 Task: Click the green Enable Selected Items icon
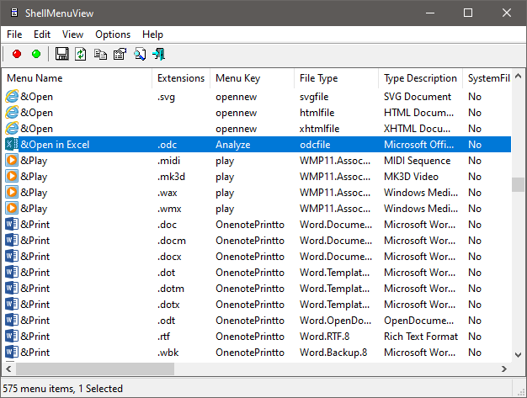tap(36, 54)
